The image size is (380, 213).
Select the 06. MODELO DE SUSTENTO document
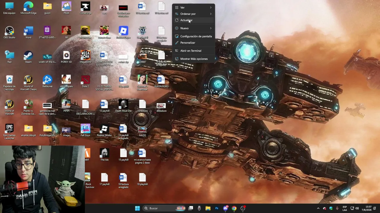pyautogui.click(x=104, y=59)
